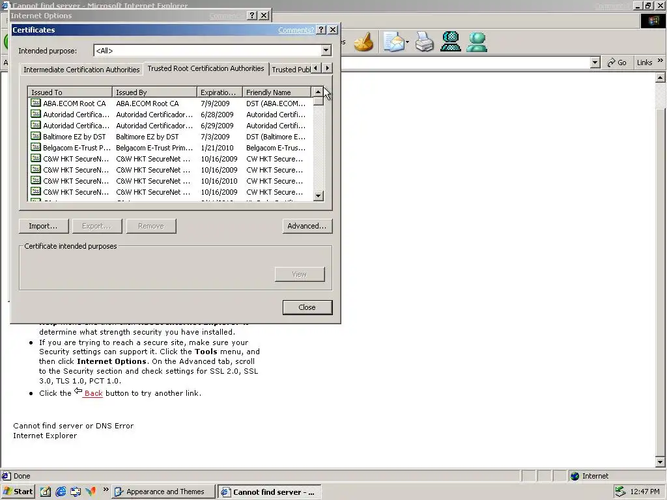
Task: Click first quick launch icon next to Start
Action: tap(46, 492)
